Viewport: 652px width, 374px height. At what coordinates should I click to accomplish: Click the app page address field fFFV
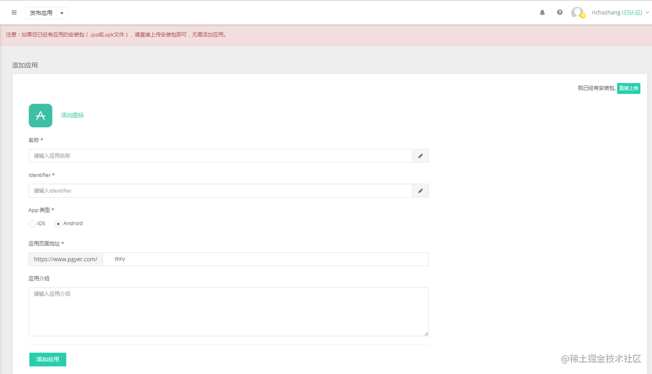[265, 259]
